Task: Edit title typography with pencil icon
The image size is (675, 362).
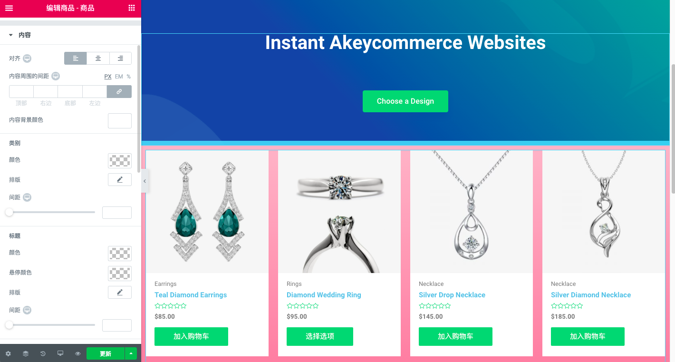Action: click(x=120, y=292)
